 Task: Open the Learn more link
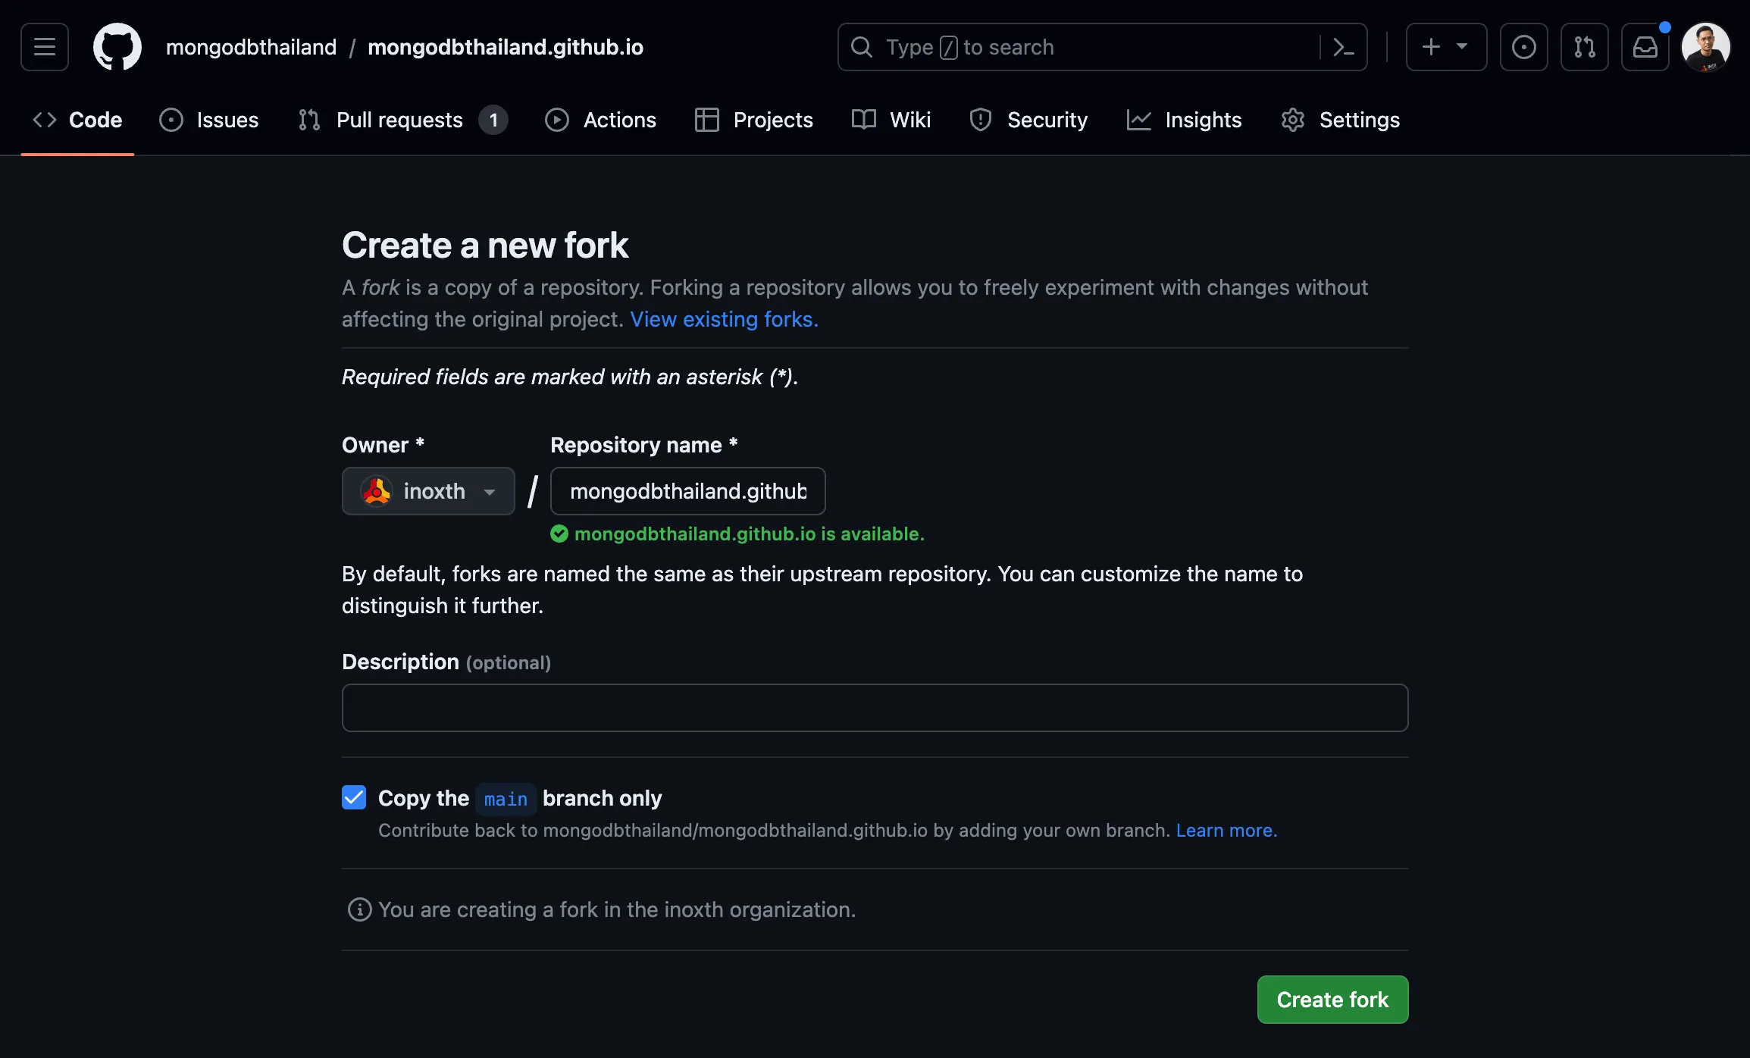point(1226,831)
